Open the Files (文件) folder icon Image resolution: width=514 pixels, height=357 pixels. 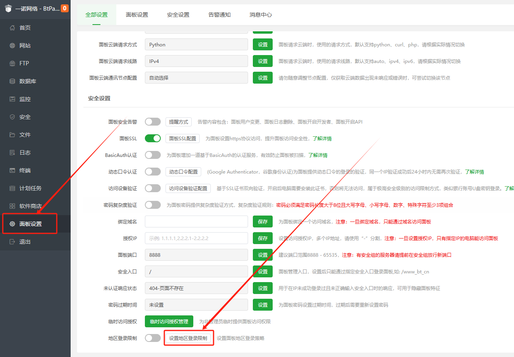coord(12,135)
